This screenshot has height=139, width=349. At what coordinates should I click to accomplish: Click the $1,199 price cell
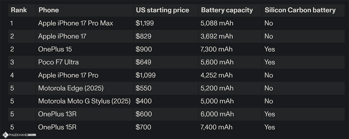tap(145, 23)
